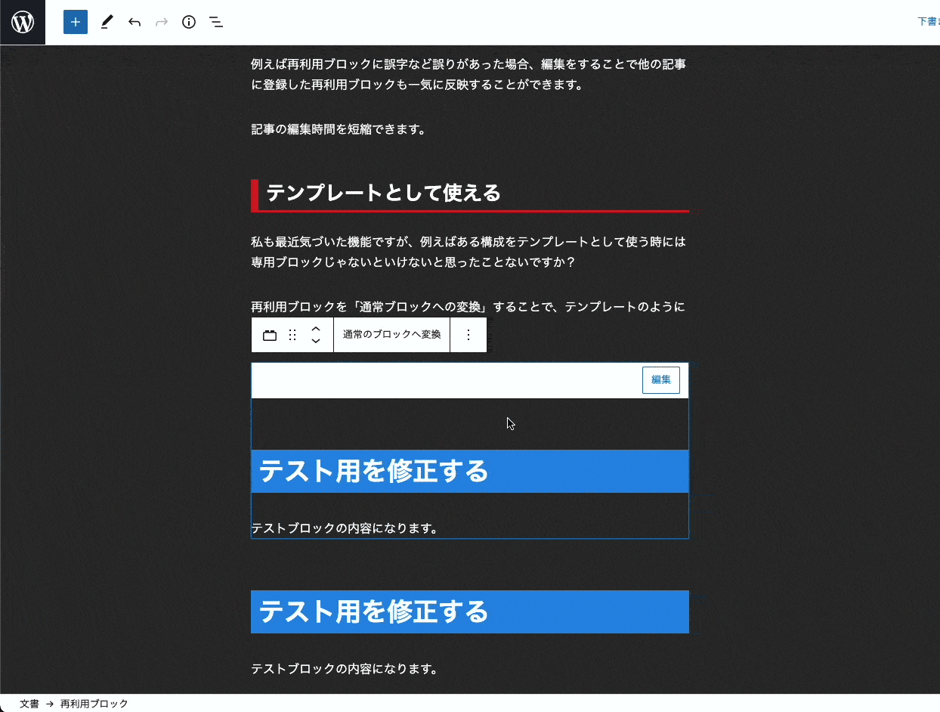This screenshot has width=940, height=712.
Task: Open the document details info icon
Action: 189,22
